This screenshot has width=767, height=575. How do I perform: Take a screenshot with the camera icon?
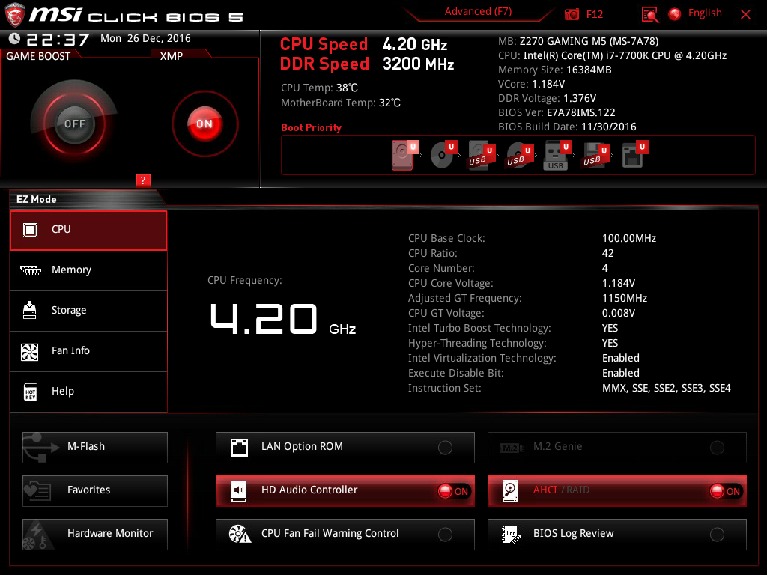coord(572,14)
